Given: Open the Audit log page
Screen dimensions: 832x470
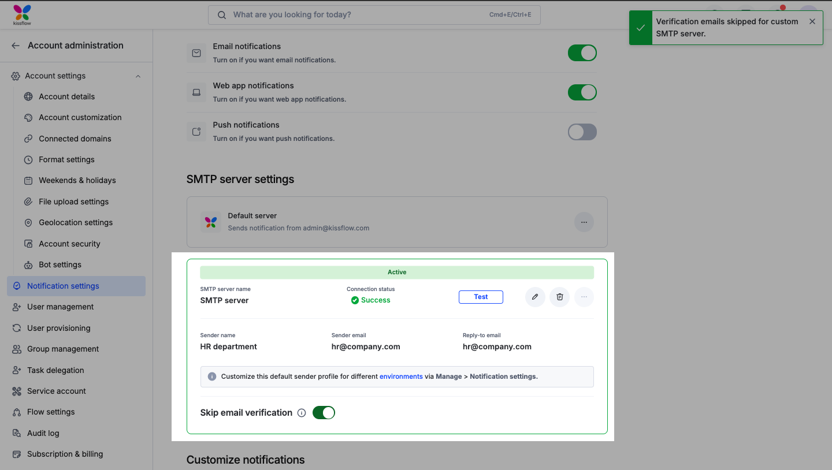Looking at the screenshot, I should coord(43,433).
